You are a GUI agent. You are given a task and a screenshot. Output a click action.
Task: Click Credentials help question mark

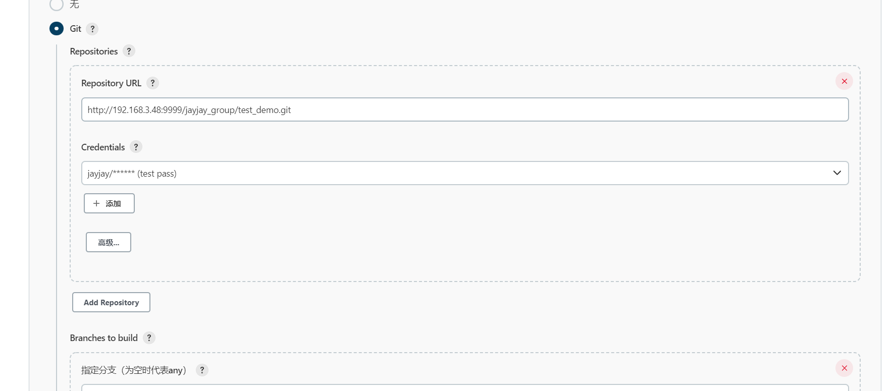coord(136,147)
